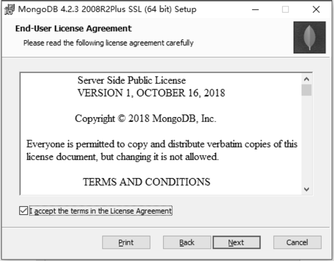
Task: Close the Setup window with X
Action: (x=318, y=9)
